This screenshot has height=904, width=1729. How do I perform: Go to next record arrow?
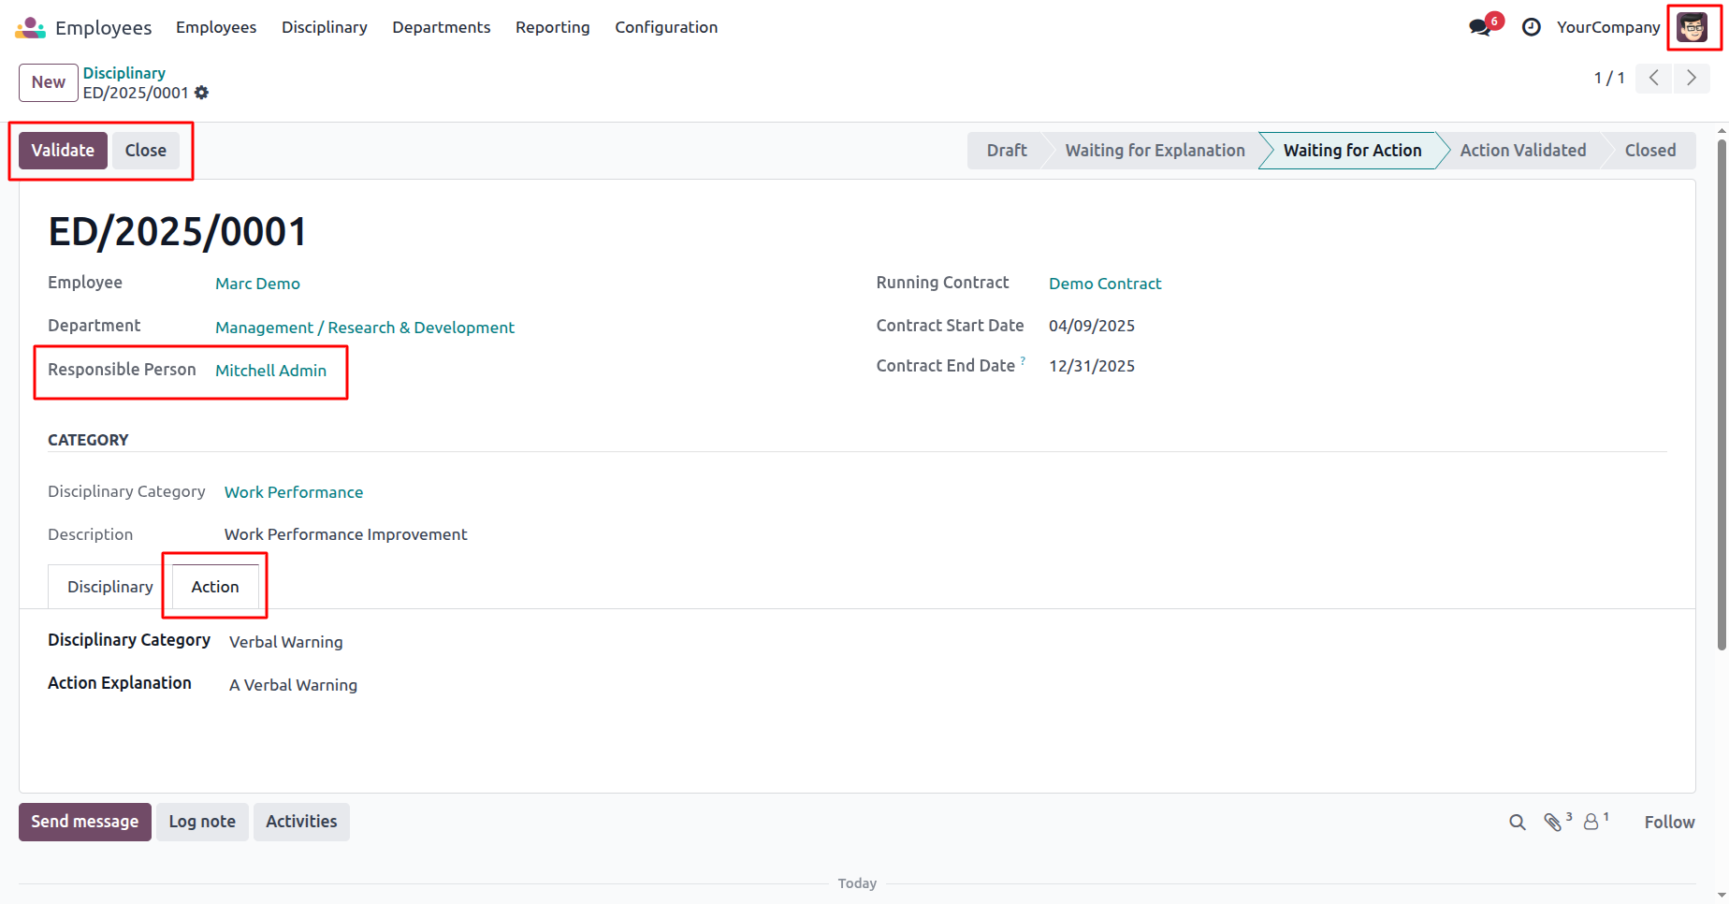1691,78
